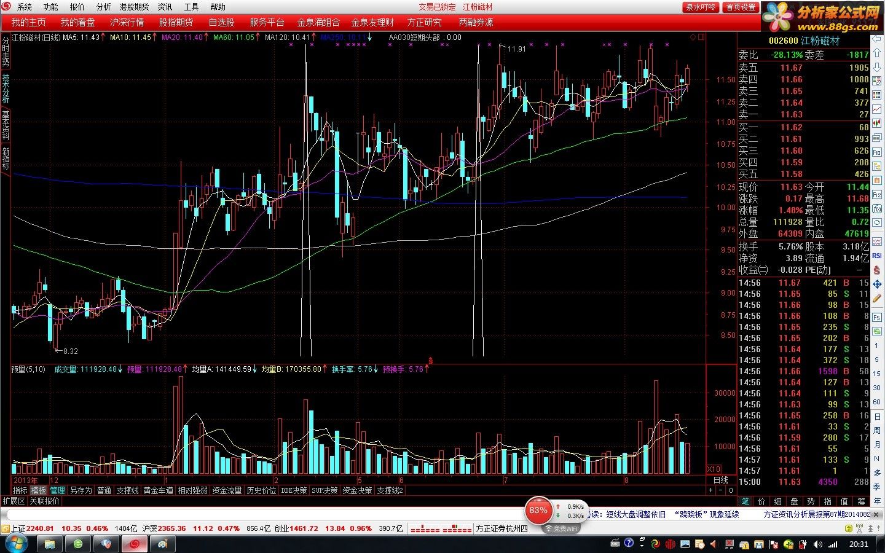885x553 pixels.
Task: Switch to 60-minute period
Action: pyautogui.click(x=877, y=402)
